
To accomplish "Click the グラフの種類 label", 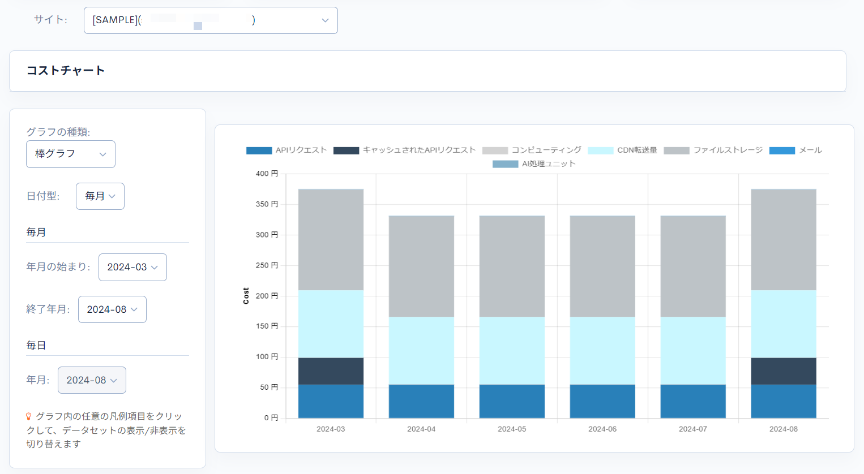I will click(x=58, y=132).
